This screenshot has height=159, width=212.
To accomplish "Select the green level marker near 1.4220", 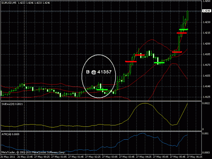I will click(x=184, y=29).
